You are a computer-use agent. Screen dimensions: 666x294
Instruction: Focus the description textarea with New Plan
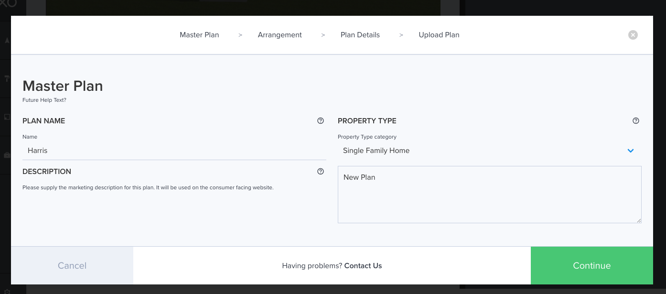[x=489, y=195]
